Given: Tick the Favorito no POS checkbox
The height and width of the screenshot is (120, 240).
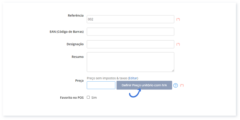Looking at the screenshot, I should coord(88,97).
